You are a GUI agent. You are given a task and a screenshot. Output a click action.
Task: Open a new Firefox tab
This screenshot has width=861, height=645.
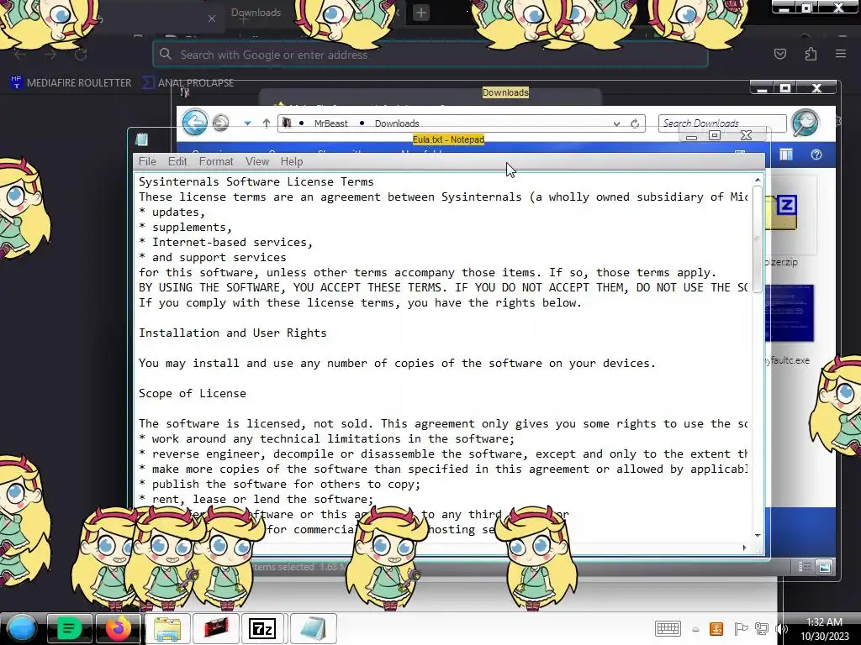point(421,13)
